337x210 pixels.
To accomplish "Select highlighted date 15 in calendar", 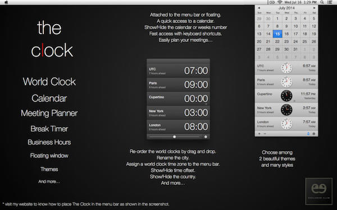I will [277, 34].
